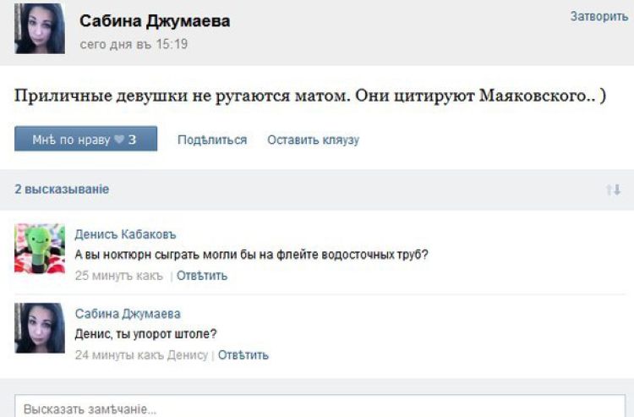Click the "24 минуты какъ" comment timestamp
The width and height of the screenshot is (634, 417).
pos(118,354)
